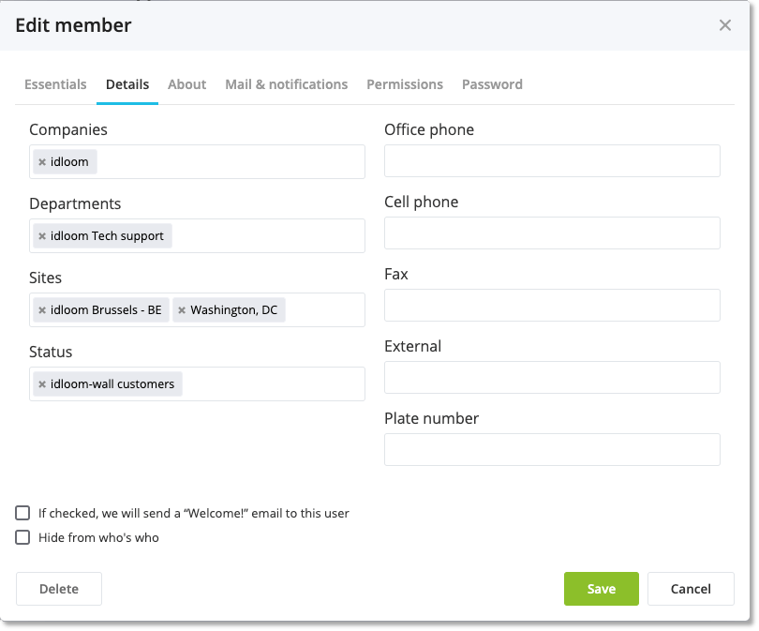The width and height of the screenshot is (759, 631).
Task: Click the External input field
Action: click(552, 377)
